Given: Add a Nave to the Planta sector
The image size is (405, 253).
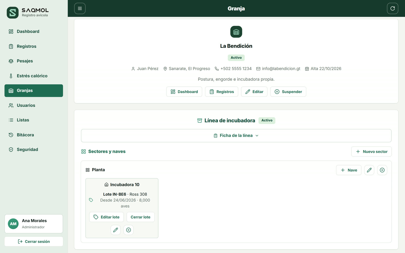Looking at the screenshot, I should pyautogui.click(x=349, y=170).
